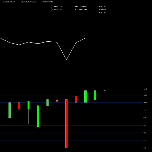Click the 975 price axis label
The image size is (152, 152).
tap(145, 110)
